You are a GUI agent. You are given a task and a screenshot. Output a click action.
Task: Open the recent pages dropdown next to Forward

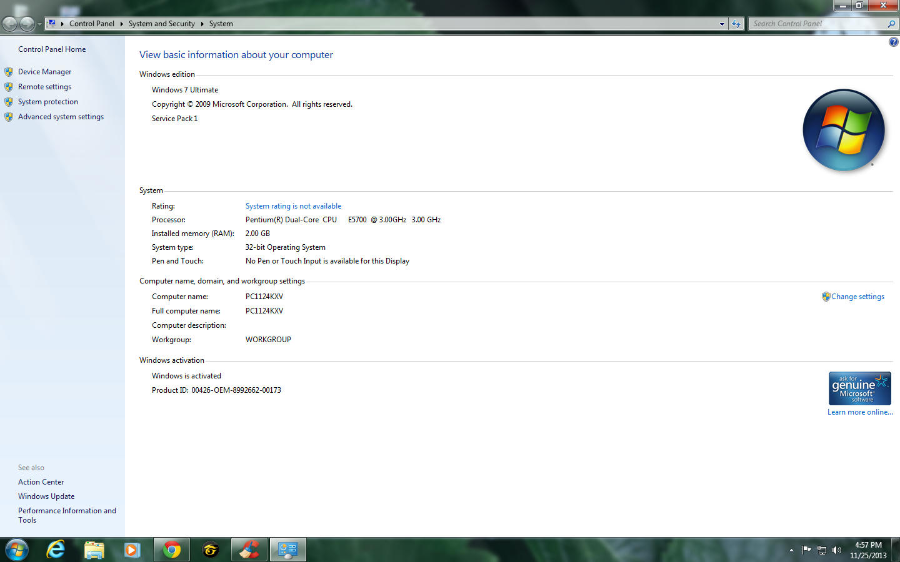point(39,24)
